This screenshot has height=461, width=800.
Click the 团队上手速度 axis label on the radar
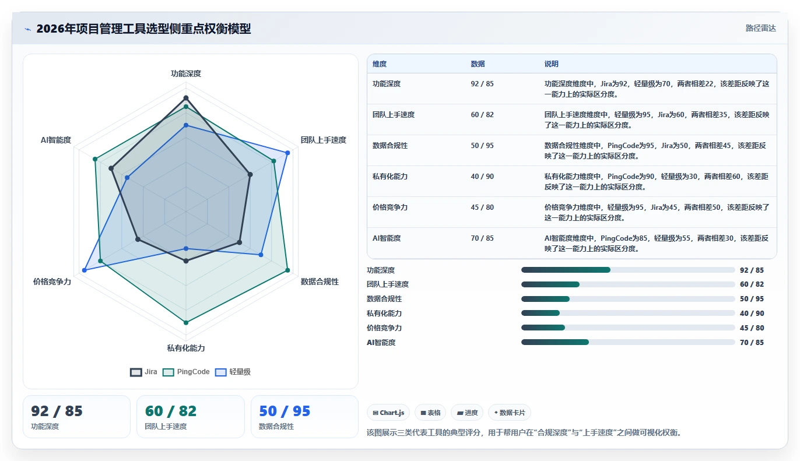323,140
